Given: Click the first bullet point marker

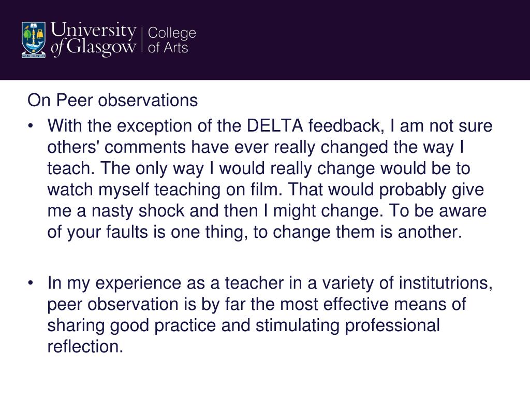Looking at the screenshot, I should click(31, 126).
